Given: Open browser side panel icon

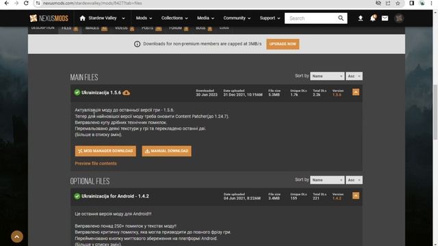Looking at the screenshot, I should 412,3.
